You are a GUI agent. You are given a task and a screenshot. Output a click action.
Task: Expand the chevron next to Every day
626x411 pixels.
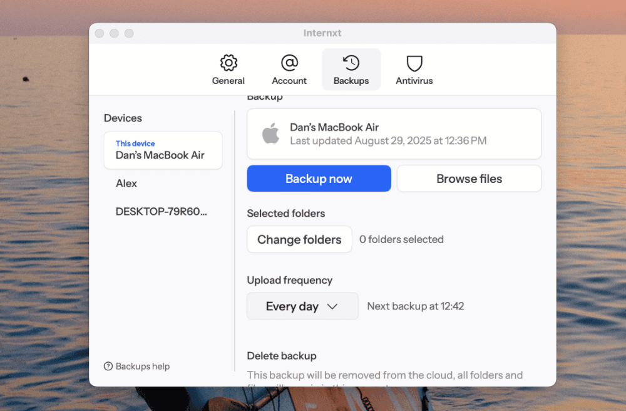tap(332, 306)
